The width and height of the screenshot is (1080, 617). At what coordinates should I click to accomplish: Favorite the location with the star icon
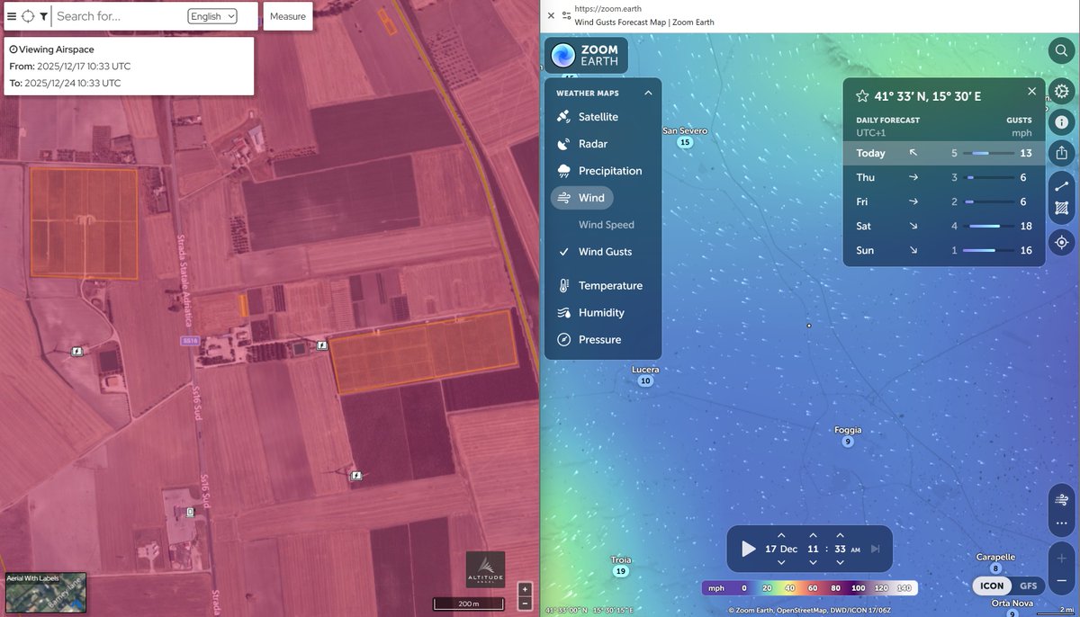pos(862,96)
